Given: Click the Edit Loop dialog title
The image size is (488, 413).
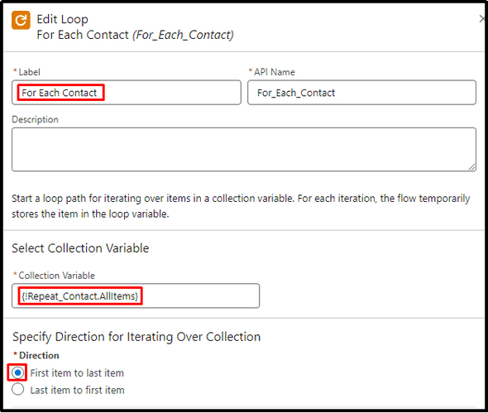Looking at the screenshot, I should pos(62,19).
